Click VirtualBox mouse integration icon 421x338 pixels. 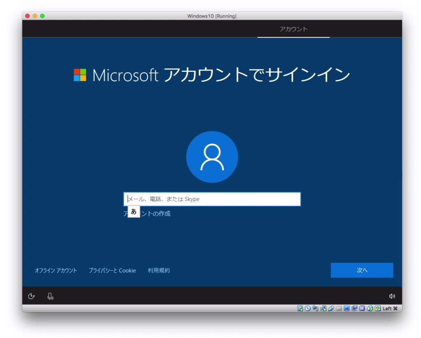pyautogui.click(x=370, y=308)
